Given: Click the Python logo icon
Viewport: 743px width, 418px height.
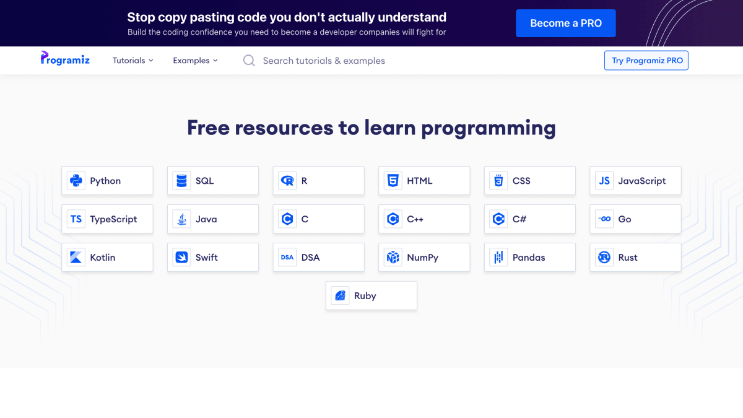Looking at the screenshot, I should [76, 181].
